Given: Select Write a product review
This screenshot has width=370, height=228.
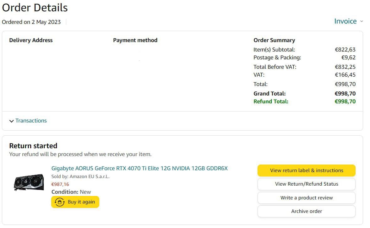Looking at the screenshot, I should (x=306, y=198).
